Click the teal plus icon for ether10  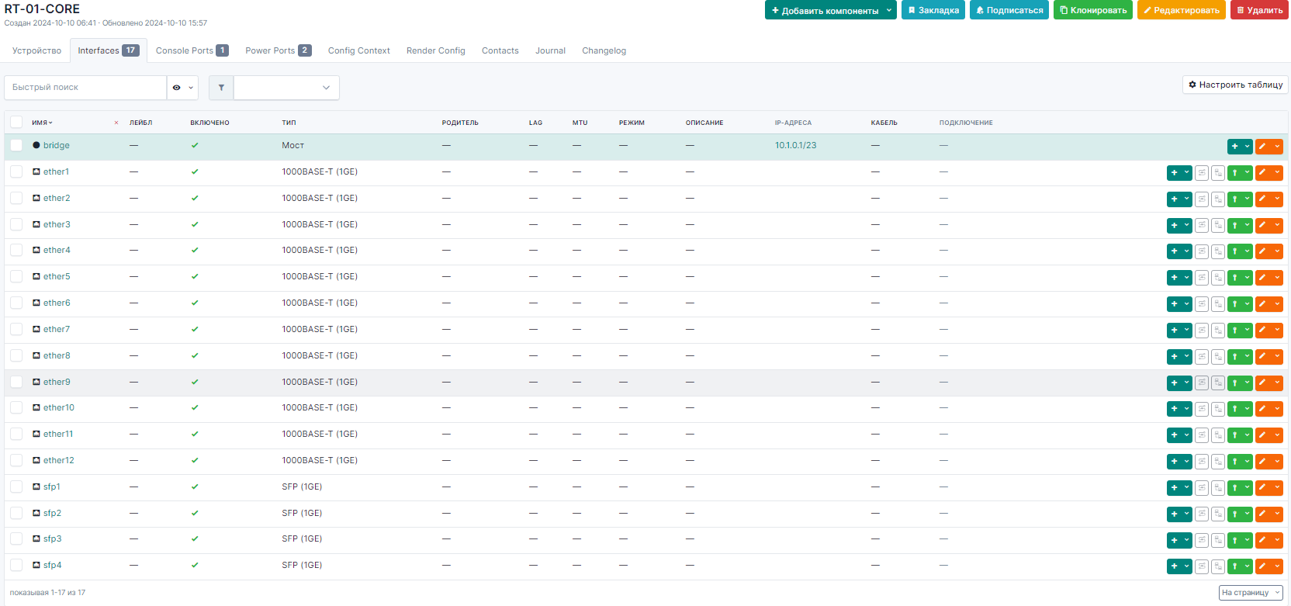(x=1175, y=409)
